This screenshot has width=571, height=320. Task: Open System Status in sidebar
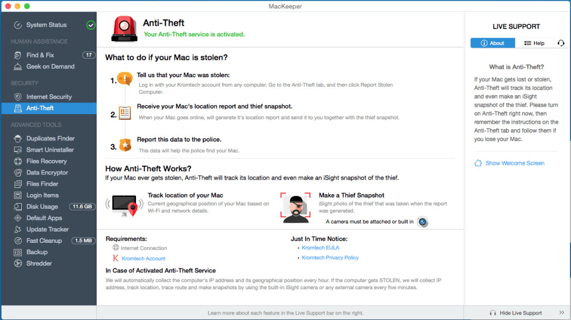46,25
